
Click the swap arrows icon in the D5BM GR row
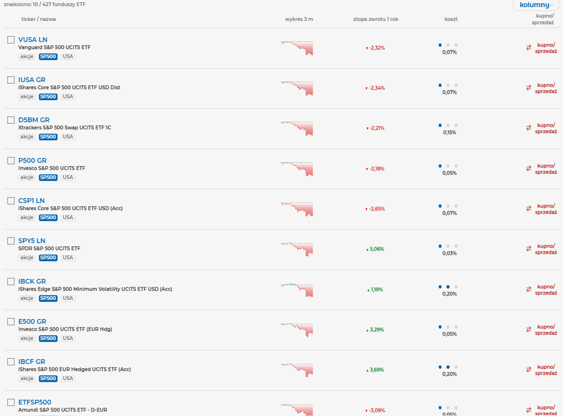[528, 128]
